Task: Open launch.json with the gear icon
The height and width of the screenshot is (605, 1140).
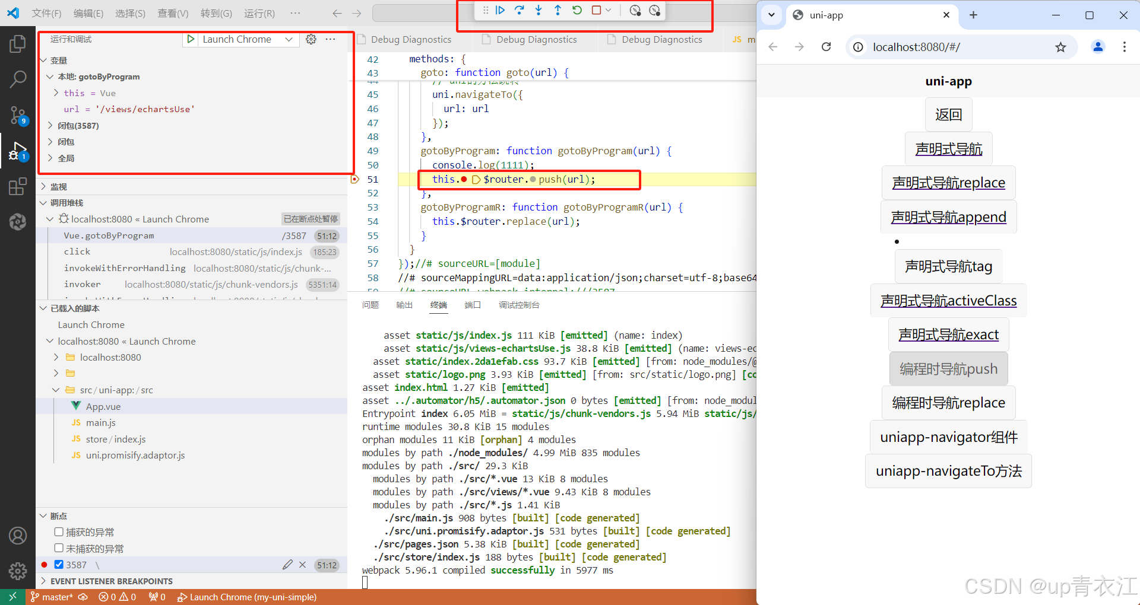Action: click(x=311, y=39)
